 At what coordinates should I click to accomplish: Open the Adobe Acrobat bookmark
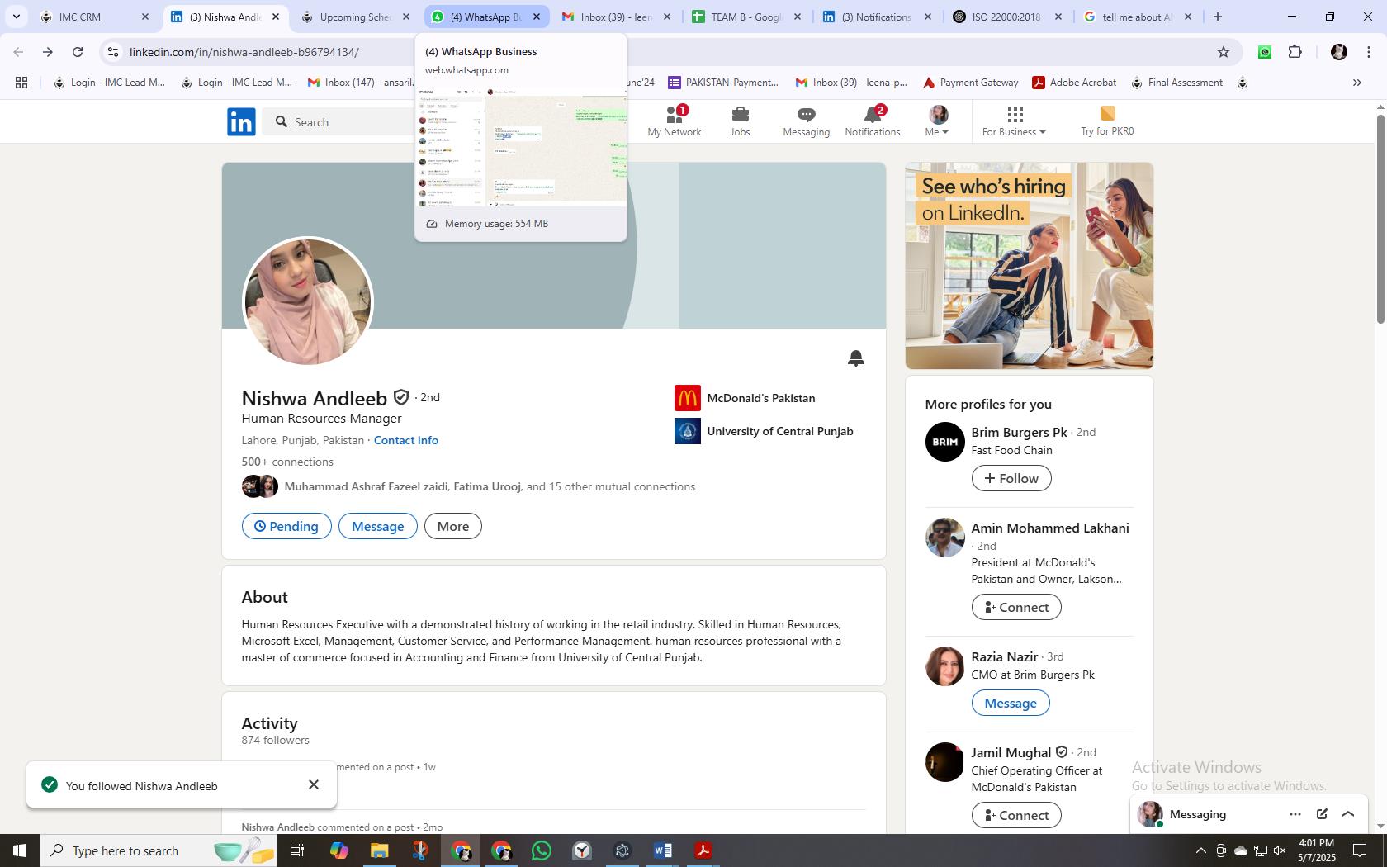[1074, 83]
